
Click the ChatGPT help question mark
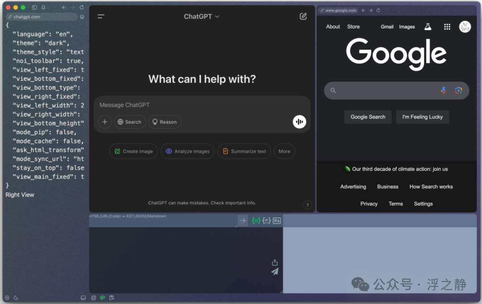[307, 205]
